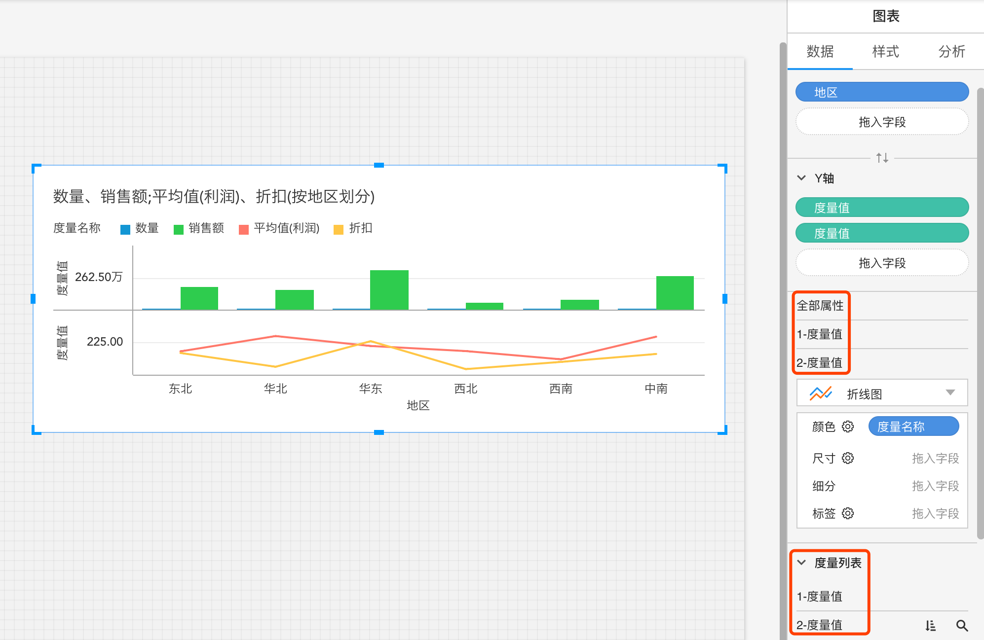Open size settings gear icon
984x640 pixels.
tap(848, 458)
